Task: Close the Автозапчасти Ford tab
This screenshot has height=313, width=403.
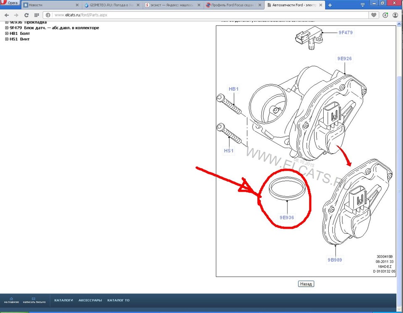Action: 321,5
